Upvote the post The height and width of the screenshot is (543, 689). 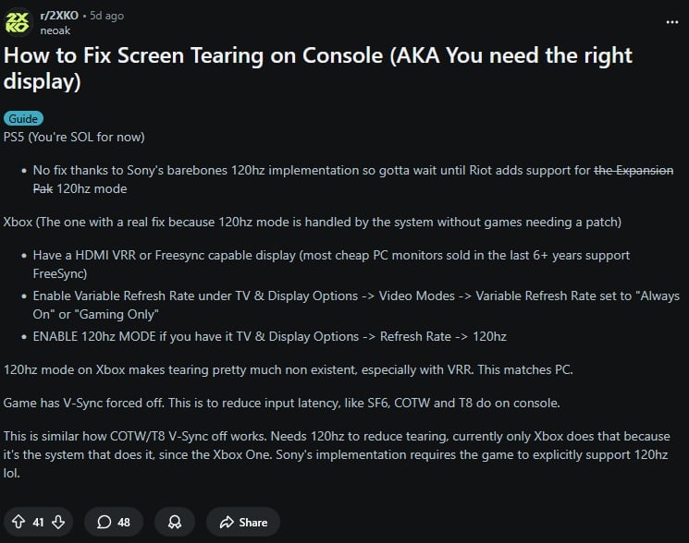click(x=18, y=522)
